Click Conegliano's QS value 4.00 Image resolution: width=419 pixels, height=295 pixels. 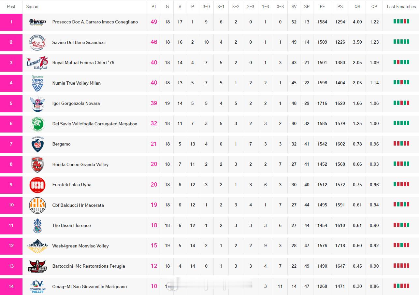[x=357, y=22]
